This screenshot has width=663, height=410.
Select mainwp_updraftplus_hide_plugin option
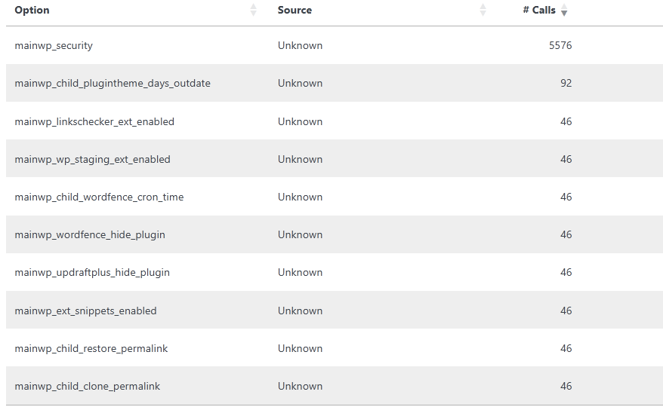point(92,273)
